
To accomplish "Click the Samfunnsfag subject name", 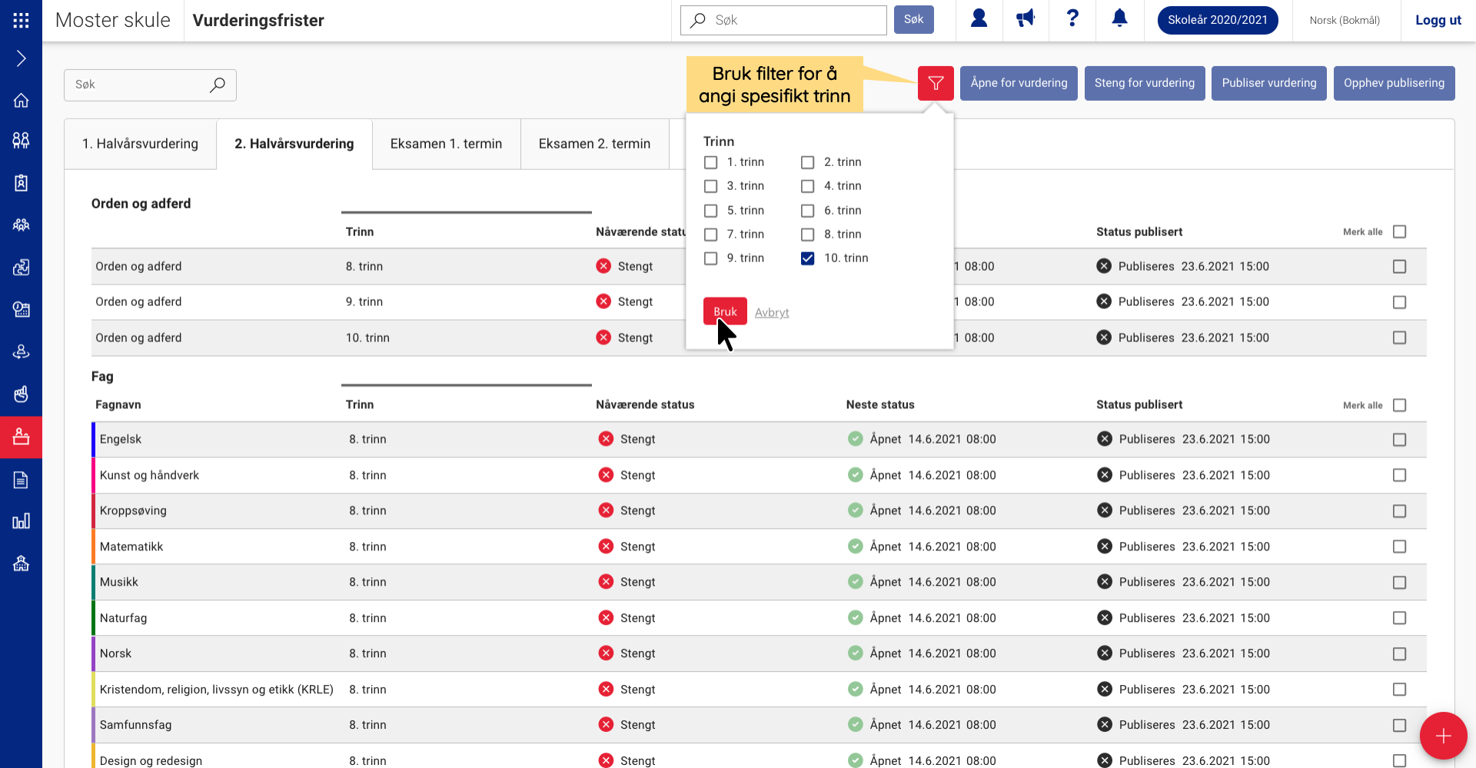I will click(x=135, y=725).
